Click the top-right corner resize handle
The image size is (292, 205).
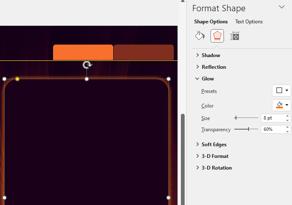tap(168, 79)
